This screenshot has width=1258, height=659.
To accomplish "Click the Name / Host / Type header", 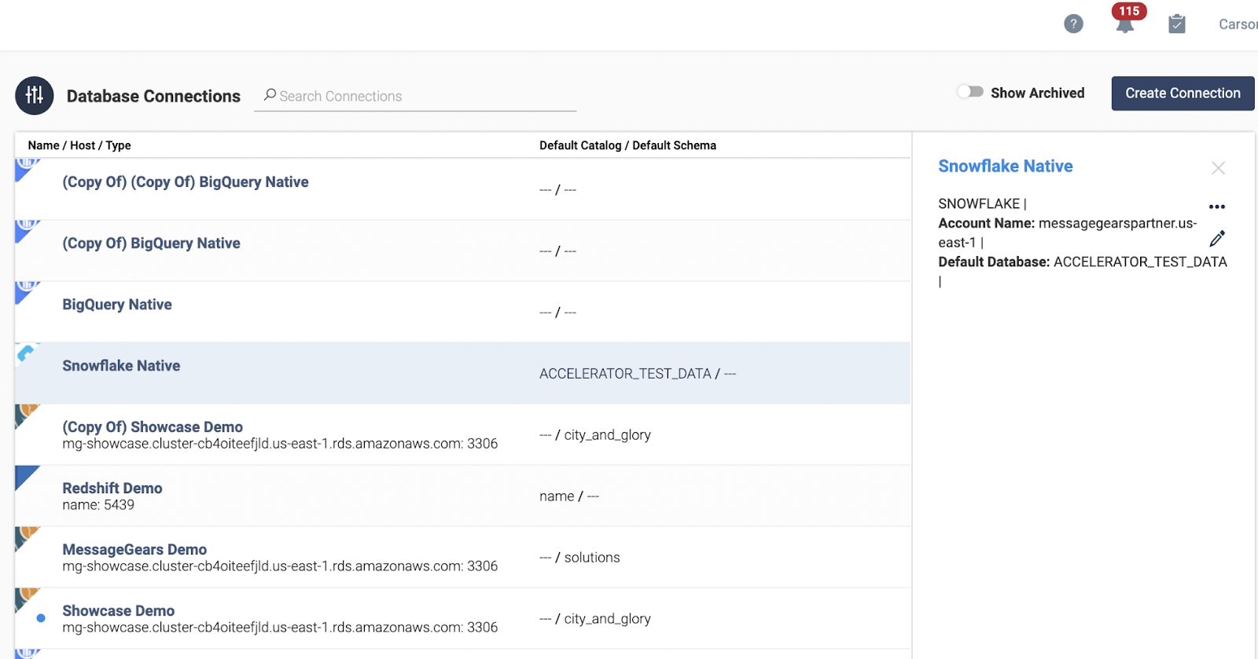I will (x=79, y=145).
